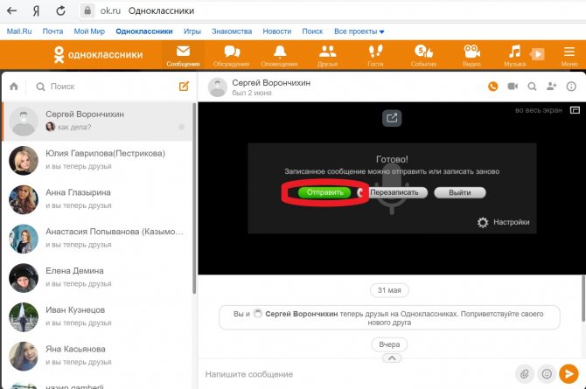586x389 pixels.
Task: Open the Знакомства link
Action: (232, 31)
